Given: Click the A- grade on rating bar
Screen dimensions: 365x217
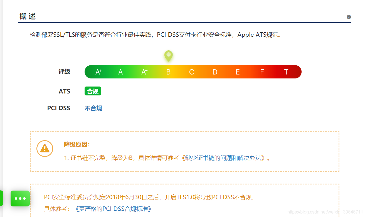Looking at the screenshot, I should click(x=144, y=72).
